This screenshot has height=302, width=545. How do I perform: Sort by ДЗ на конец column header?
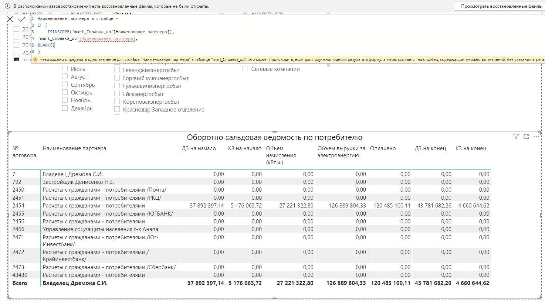tap(430, 148)
